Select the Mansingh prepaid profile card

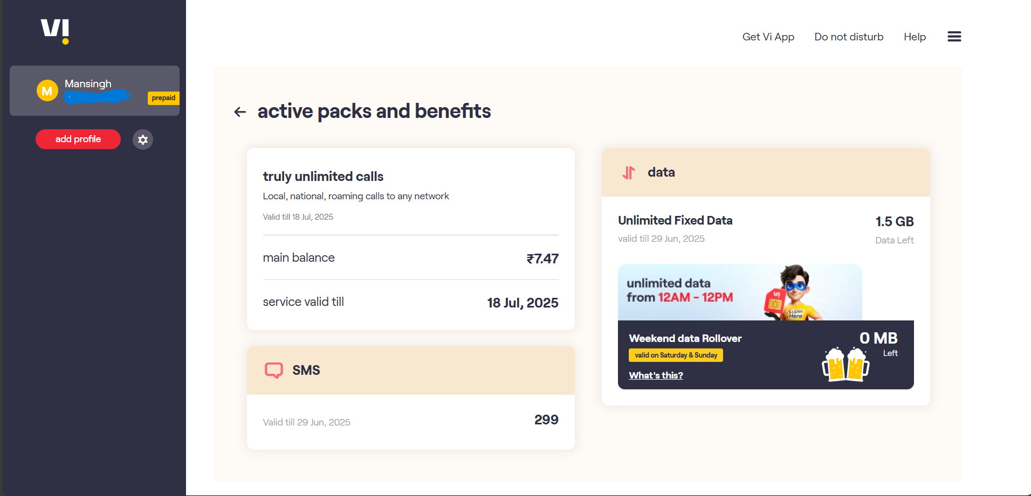point(94,90)
